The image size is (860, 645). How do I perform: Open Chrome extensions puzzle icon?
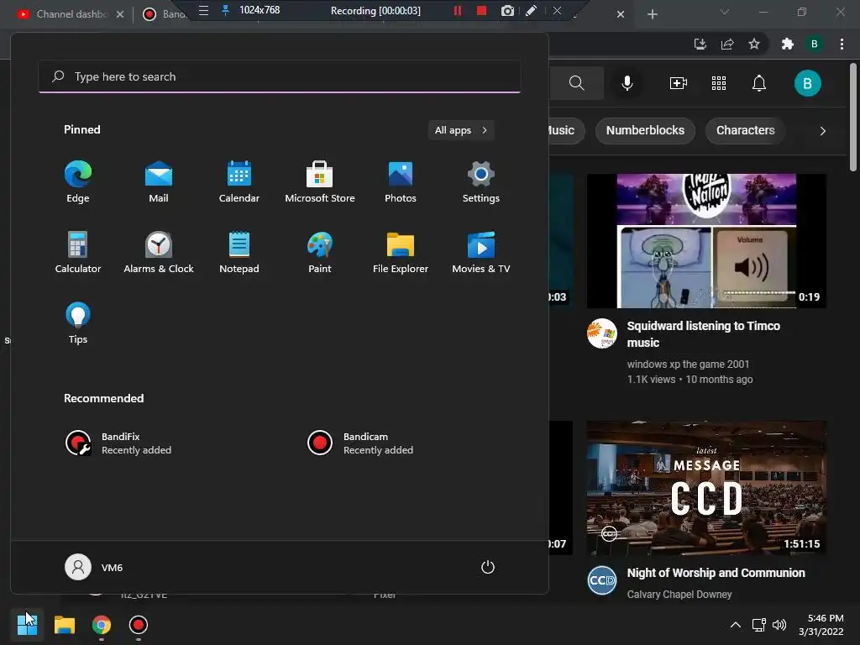coord(788,44)
